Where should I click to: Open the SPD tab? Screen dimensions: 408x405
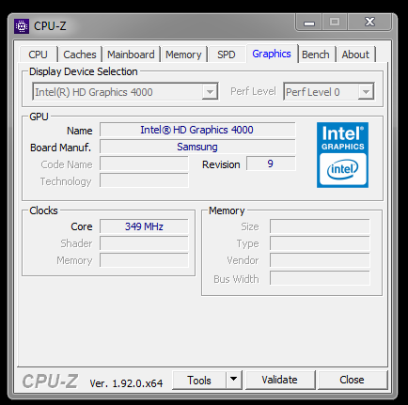pyautogui.click(x=227, y=55)
